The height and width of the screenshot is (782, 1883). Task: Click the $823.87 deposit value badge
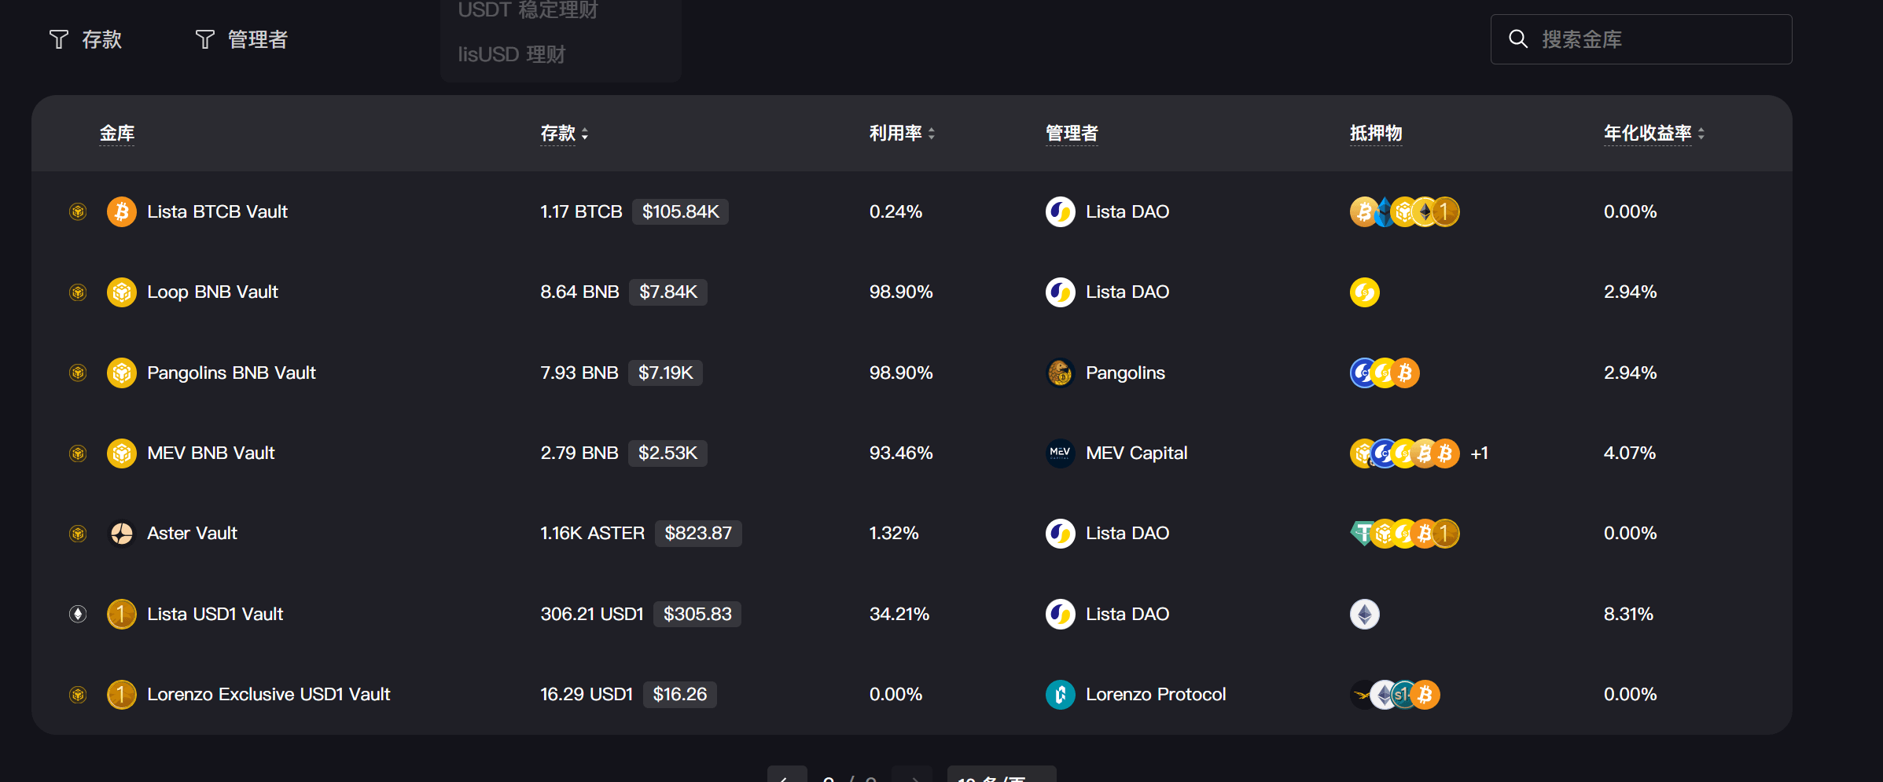click(698, 534)
